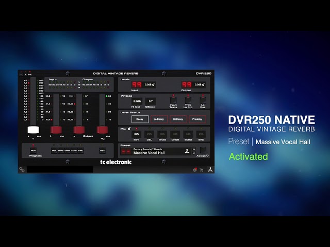Screen dimensions: 330x247
Task: Select the ECHO program button
Action: 74,151
